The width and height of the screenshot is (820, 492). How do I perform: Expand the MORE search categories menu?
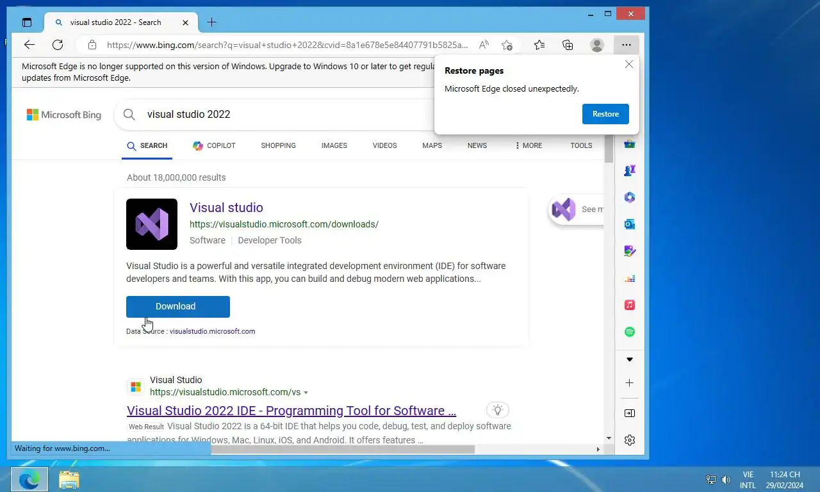pyautogui.click(x=529, y=145)
